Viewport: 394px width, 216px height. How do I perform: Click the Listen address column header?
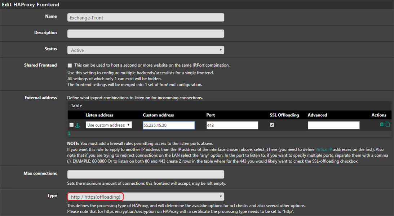99,115
